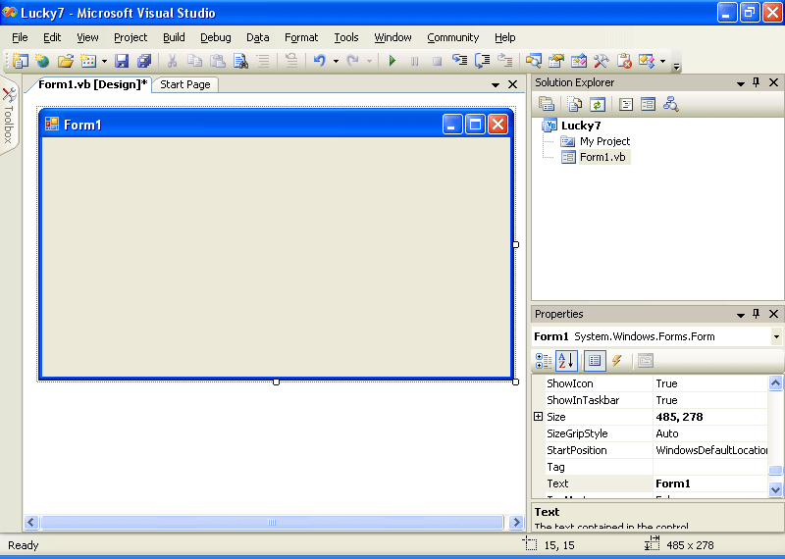Screen dimensions: 785x559
Task: Open the Build menu
Action: point(174,37)
